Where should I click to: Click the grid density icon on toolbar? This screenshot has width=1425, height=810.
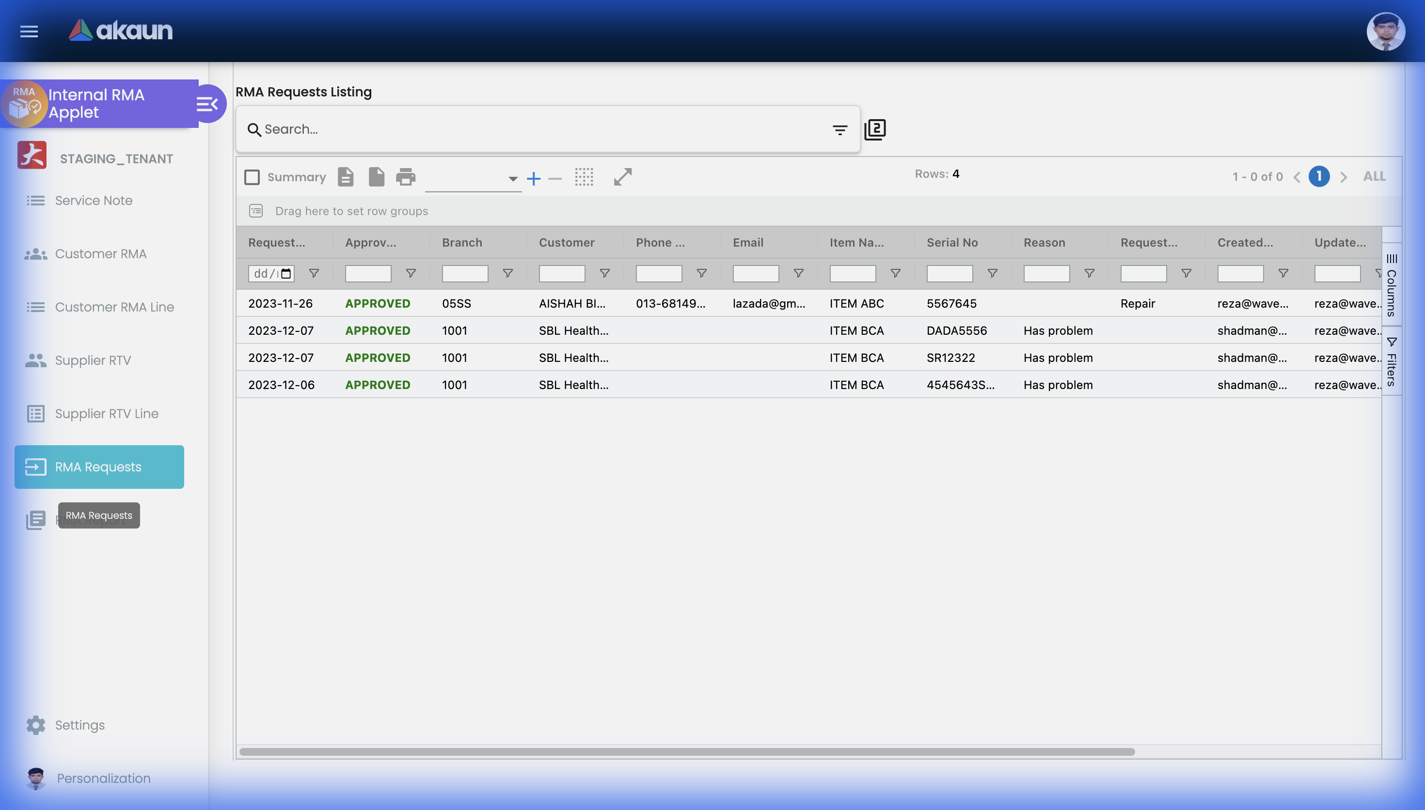click(x=584, y=177)
